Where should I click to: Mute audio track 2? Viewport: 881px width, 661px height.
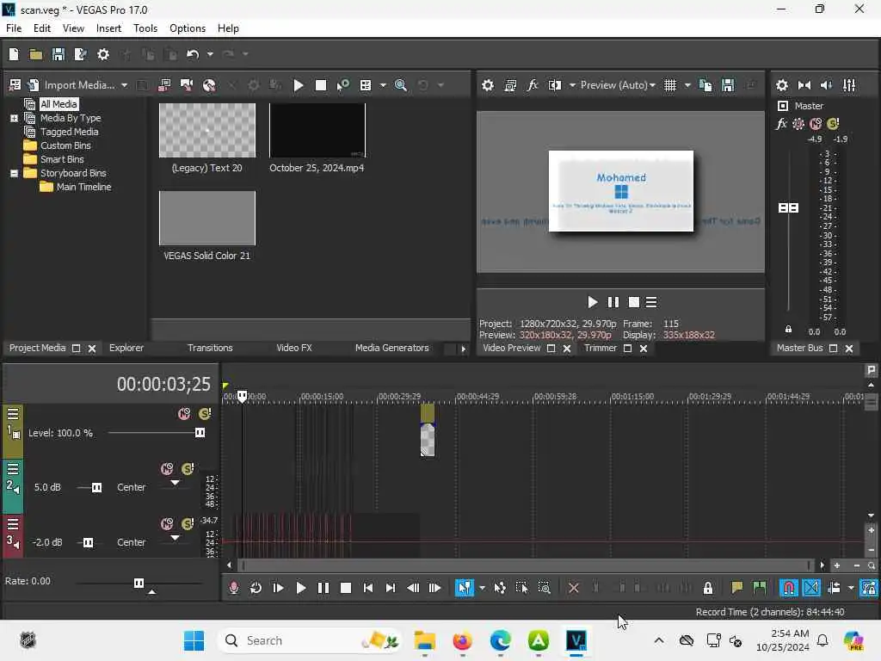pyautogui.click(x=167, y=469)
